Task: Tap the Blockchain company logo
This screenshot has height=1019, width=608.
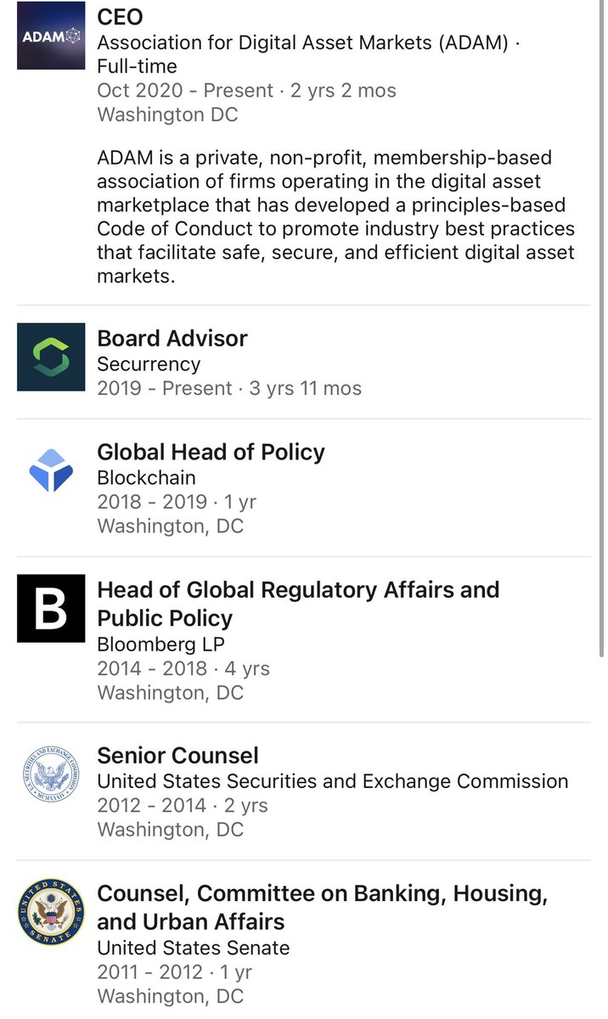Action: pos(51,470)
